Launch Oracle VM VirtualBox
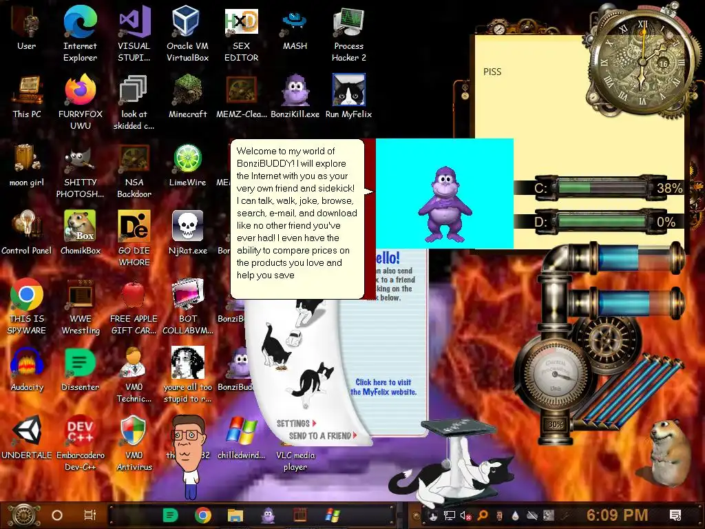 (187, 34)
